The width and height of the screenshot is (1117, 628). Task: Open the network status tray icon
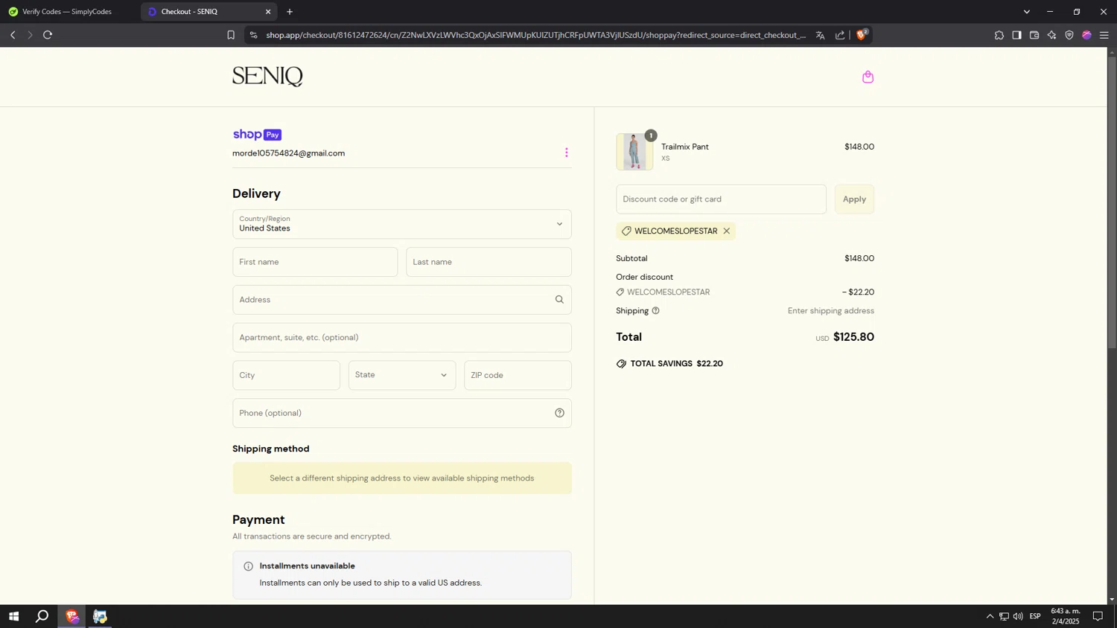(1004, 616)
